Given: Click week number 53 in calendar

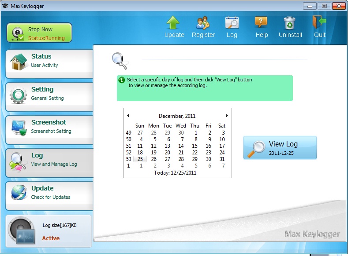Looking at the screenshot, I should pos(129,159).
